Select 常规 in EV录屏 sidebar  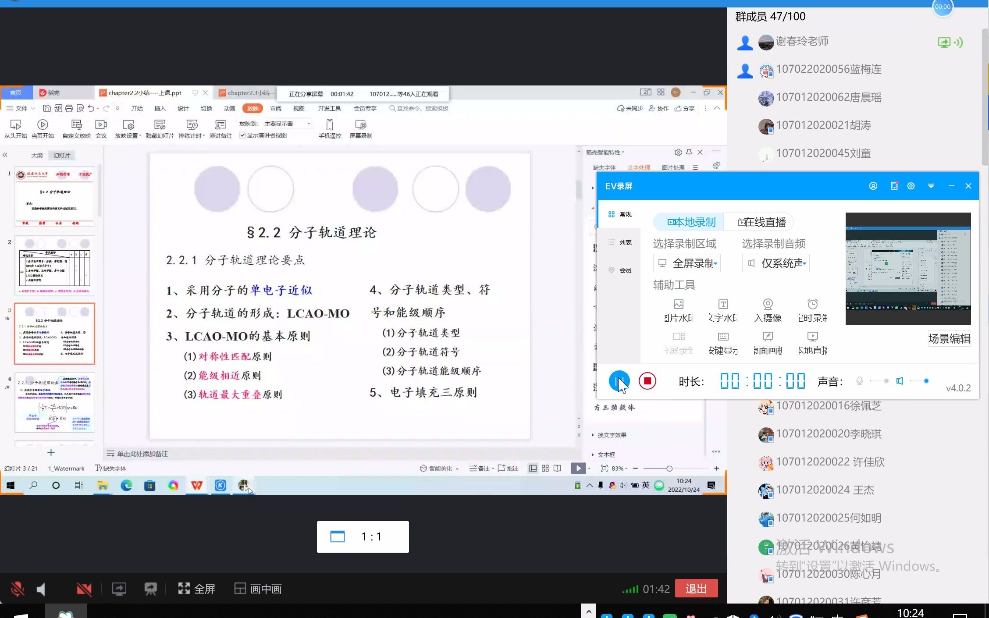(620, 214)
